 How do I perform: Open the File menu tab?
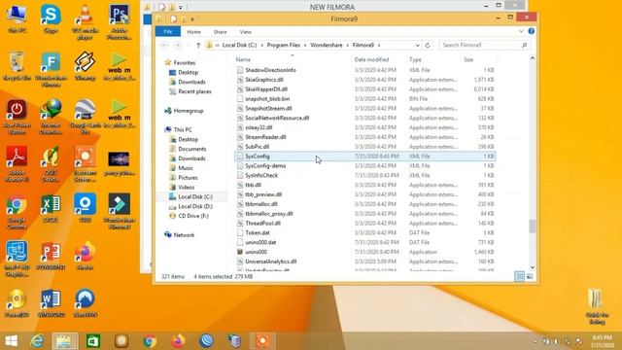click(168, 31)
